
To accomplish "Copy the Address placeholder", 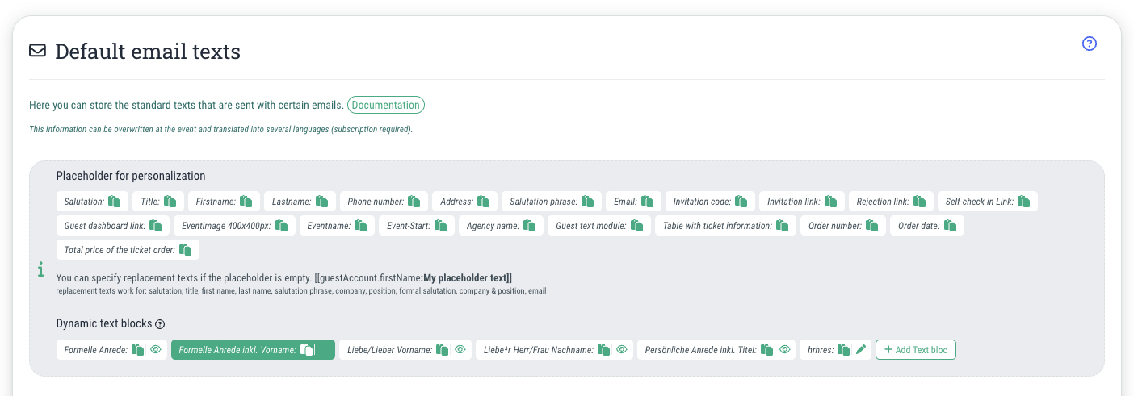I will 484,202.
